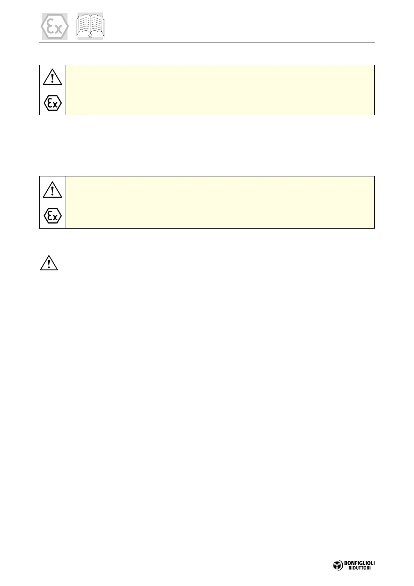Select warning triangle in second notice box
Screen dimensions: 414x586
point(53,190)
